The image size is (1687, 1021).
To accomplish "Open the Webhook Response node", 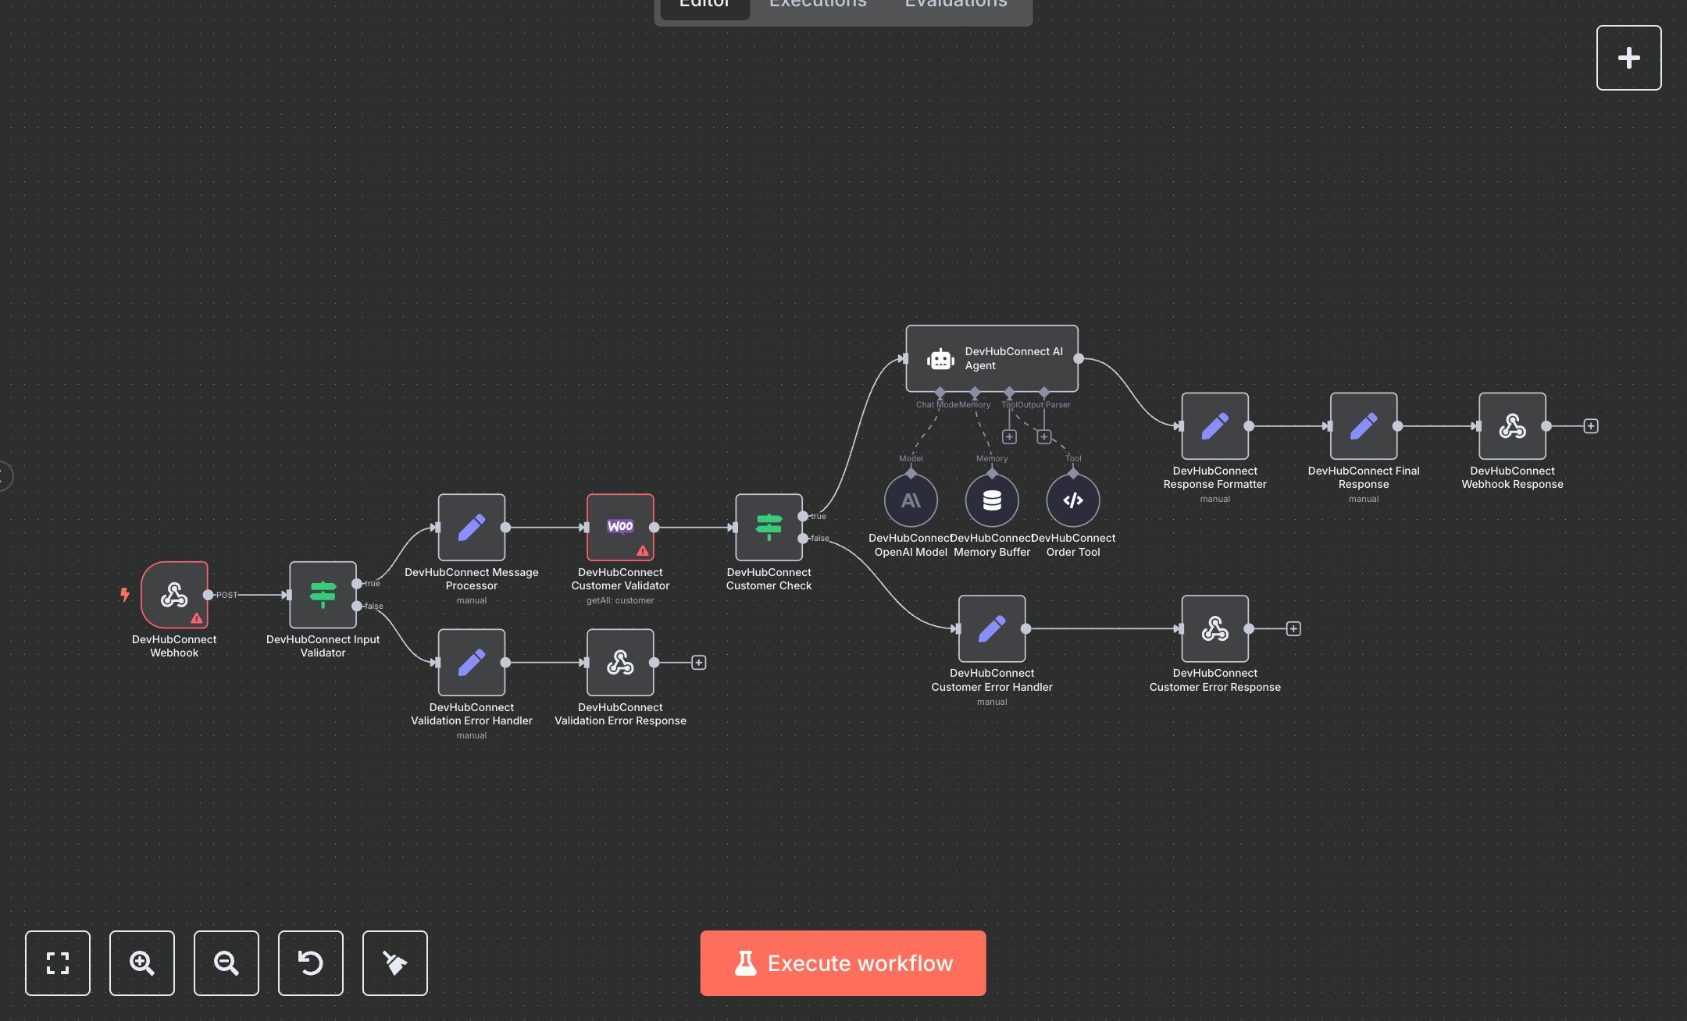I will click(1512, 426).
